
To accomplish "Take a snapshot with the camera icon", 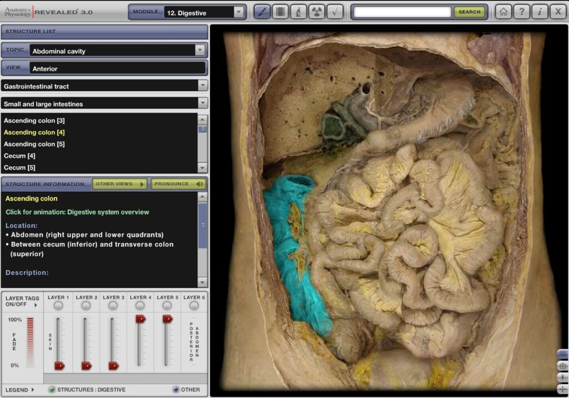I will [562, 366].
